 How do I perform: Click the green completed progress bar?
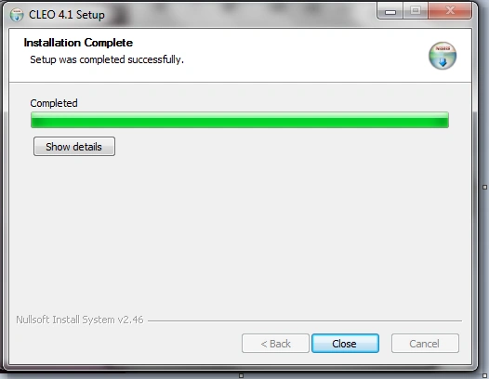coord(240,120)
